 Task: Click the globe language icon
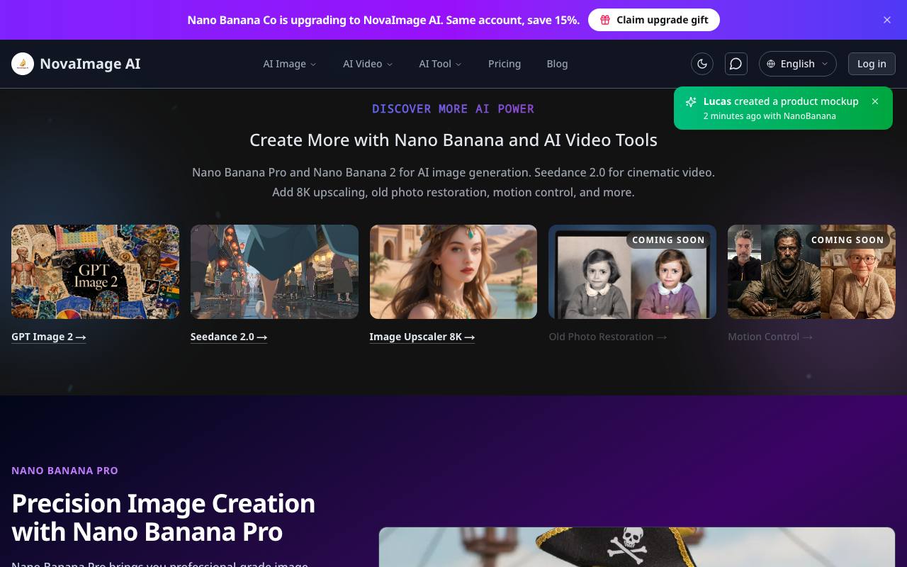tap(771, 64)
